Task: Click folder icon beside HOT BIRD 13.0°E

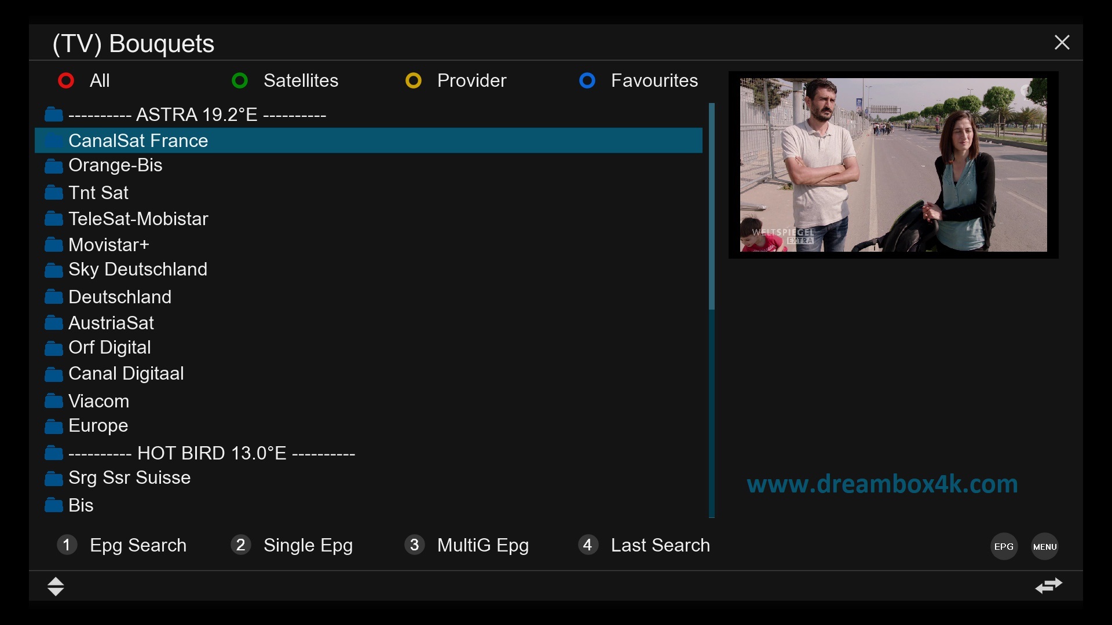Action: 54,453
